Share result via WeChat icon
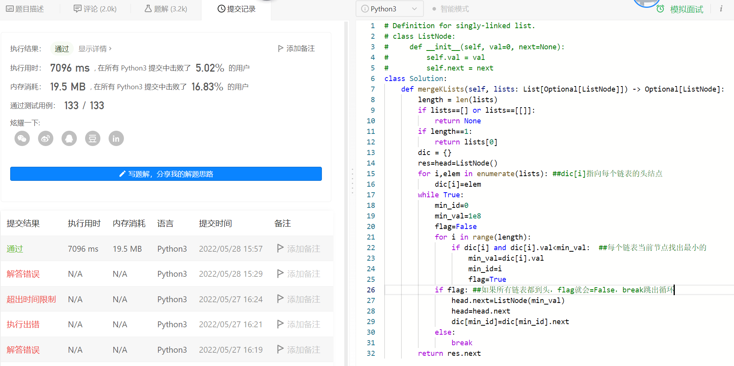This screenshot has height=366, width=734. (22, 139)
